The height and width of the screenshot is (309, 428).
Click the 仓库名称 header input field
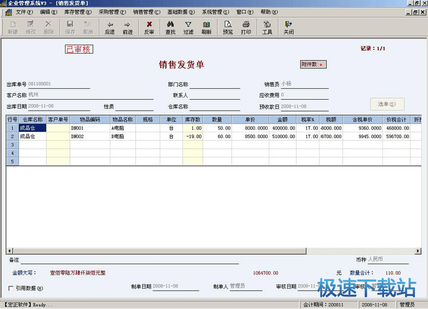tap(215, 107)
